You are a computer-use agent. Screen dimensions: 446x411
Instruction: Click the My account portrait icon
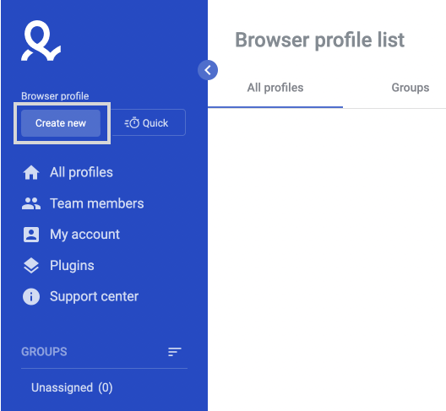tap(31, 235)
